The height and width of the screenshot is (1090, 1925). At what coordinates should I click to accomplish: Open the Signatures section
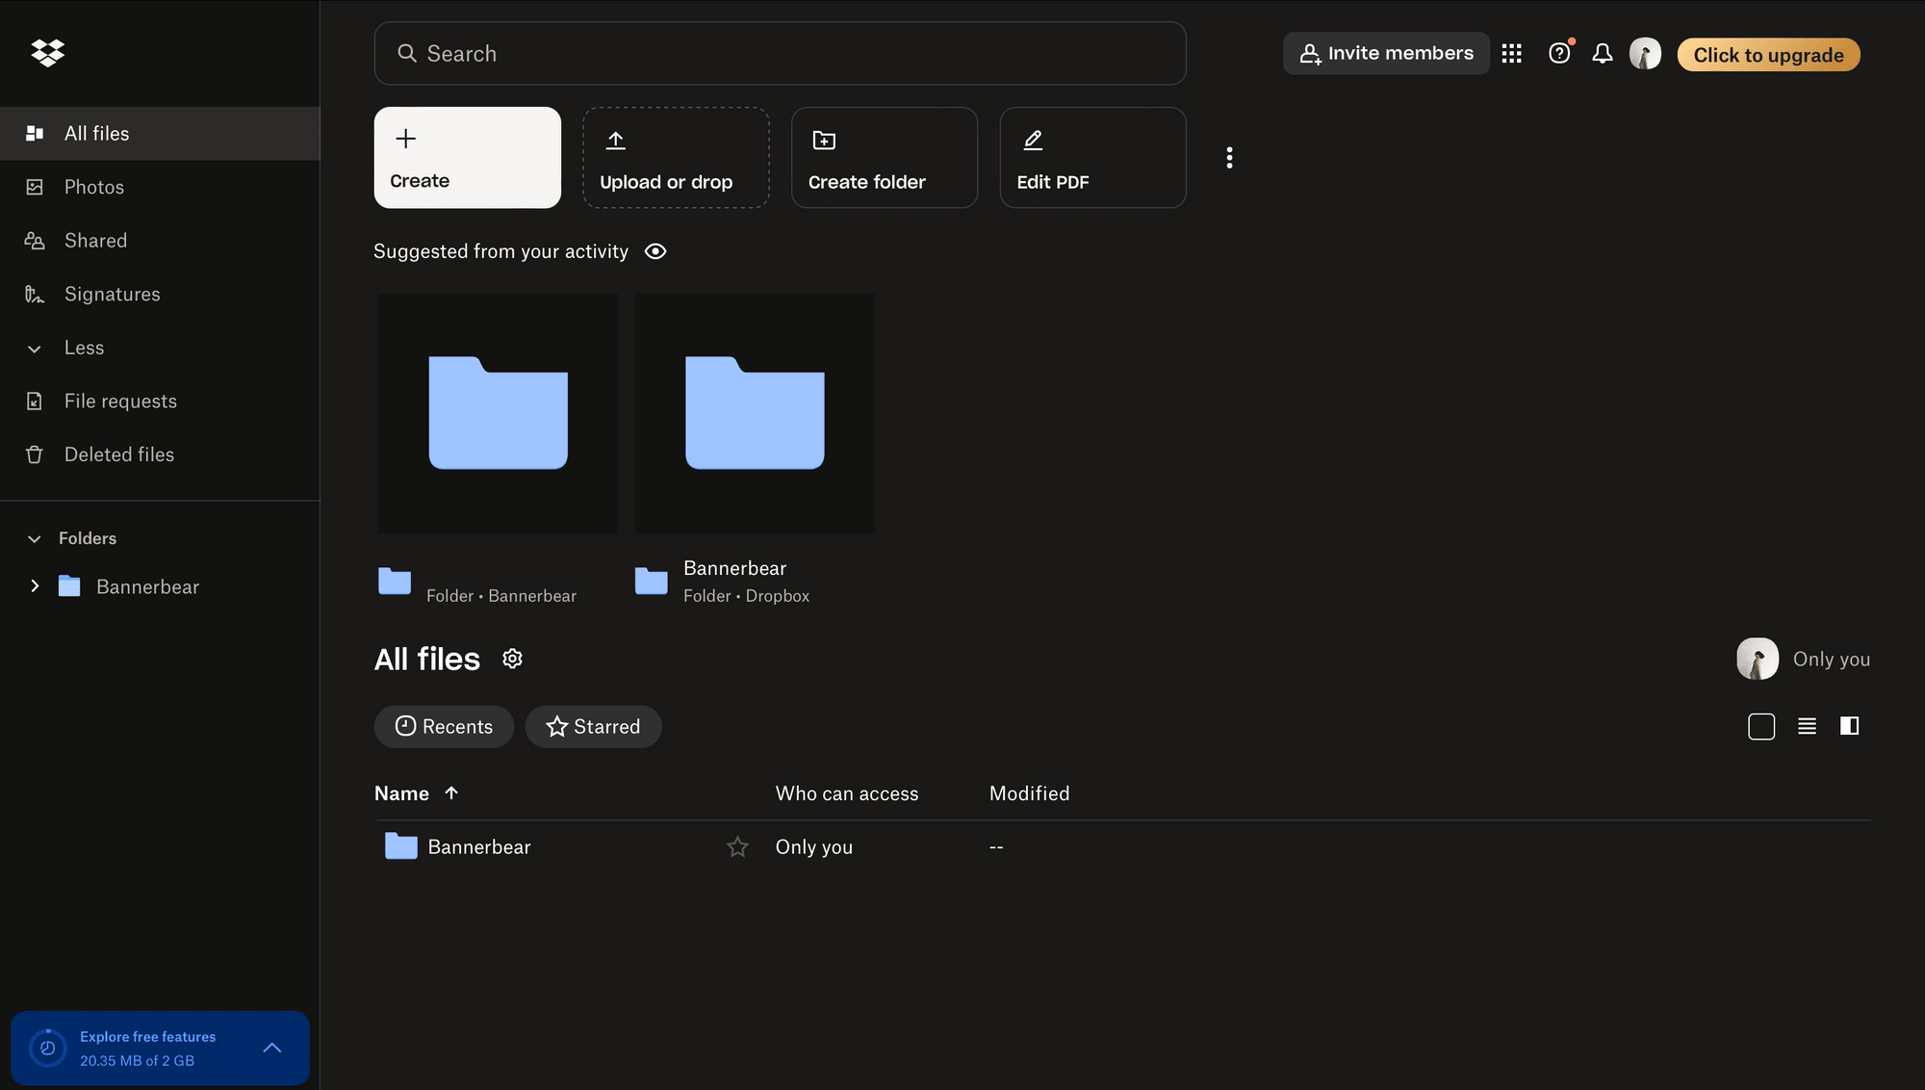click(112, 294)
